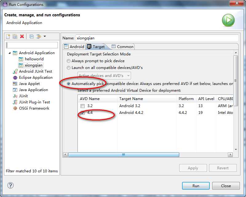The width and height of the screenshot is (246, 197).
Task: Click the Apply button
Action: click(x=193, y=168)
